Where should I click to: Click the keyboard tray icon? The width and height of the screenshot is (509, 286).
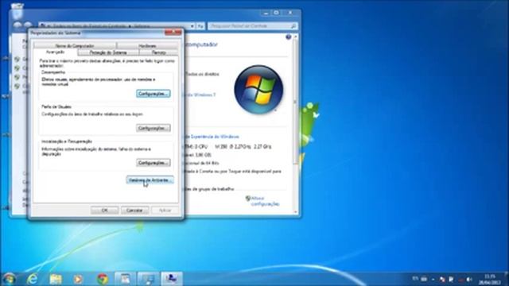[x=424, y=279]
